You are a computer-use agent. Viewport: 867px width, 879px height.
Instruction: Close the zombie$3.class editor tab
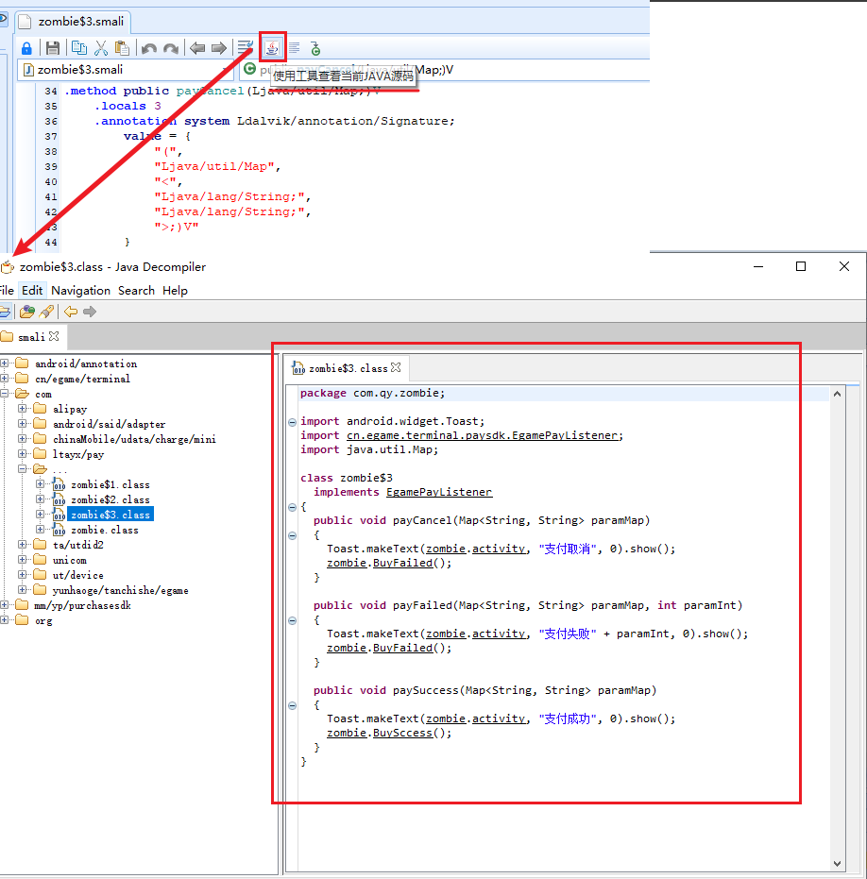397,367
